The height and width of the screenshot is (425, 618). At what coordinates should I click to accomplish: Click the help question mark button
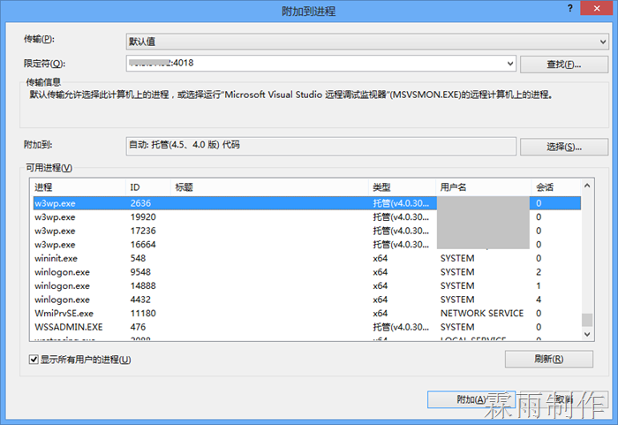coord(570,8)
